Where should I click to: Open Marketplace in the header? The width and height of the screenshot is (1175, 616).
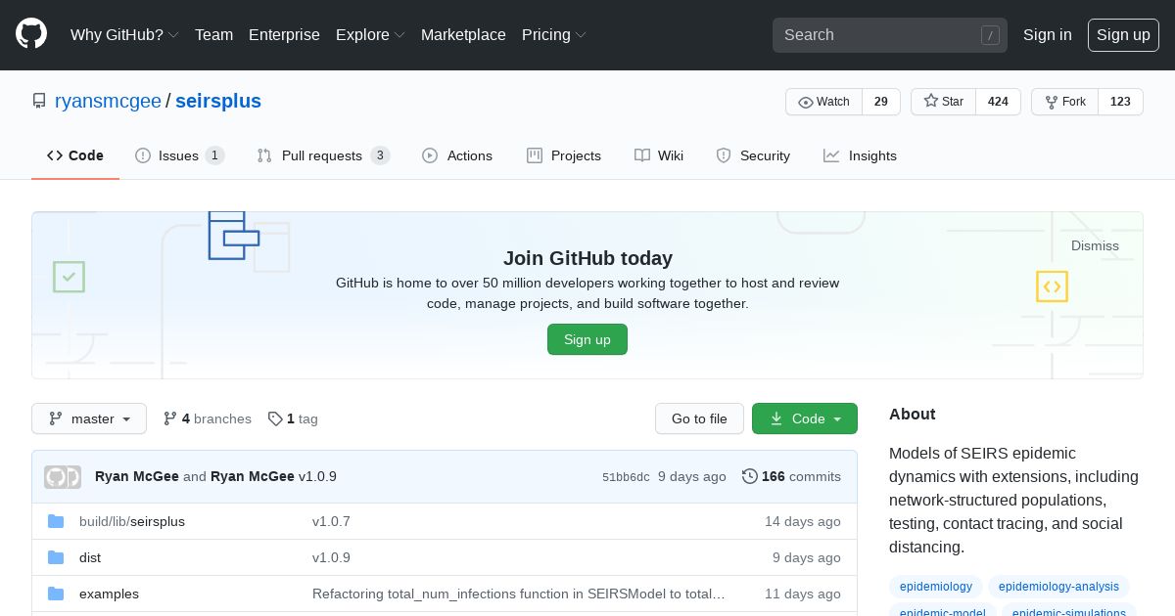463,34
